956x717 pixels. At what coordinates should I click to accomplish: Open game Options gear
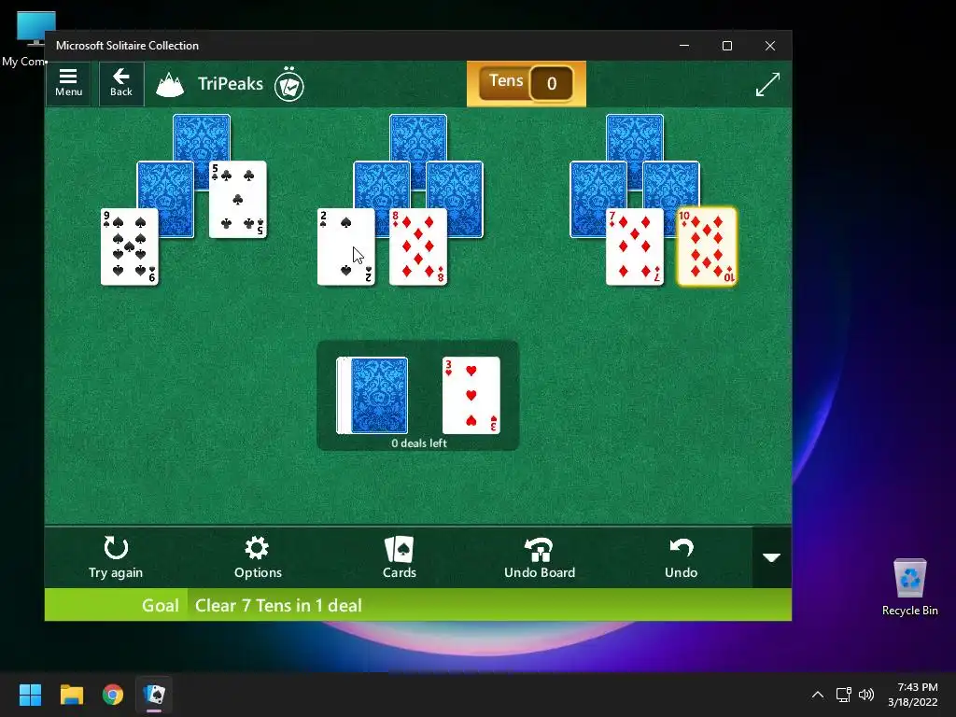(258, 557)
